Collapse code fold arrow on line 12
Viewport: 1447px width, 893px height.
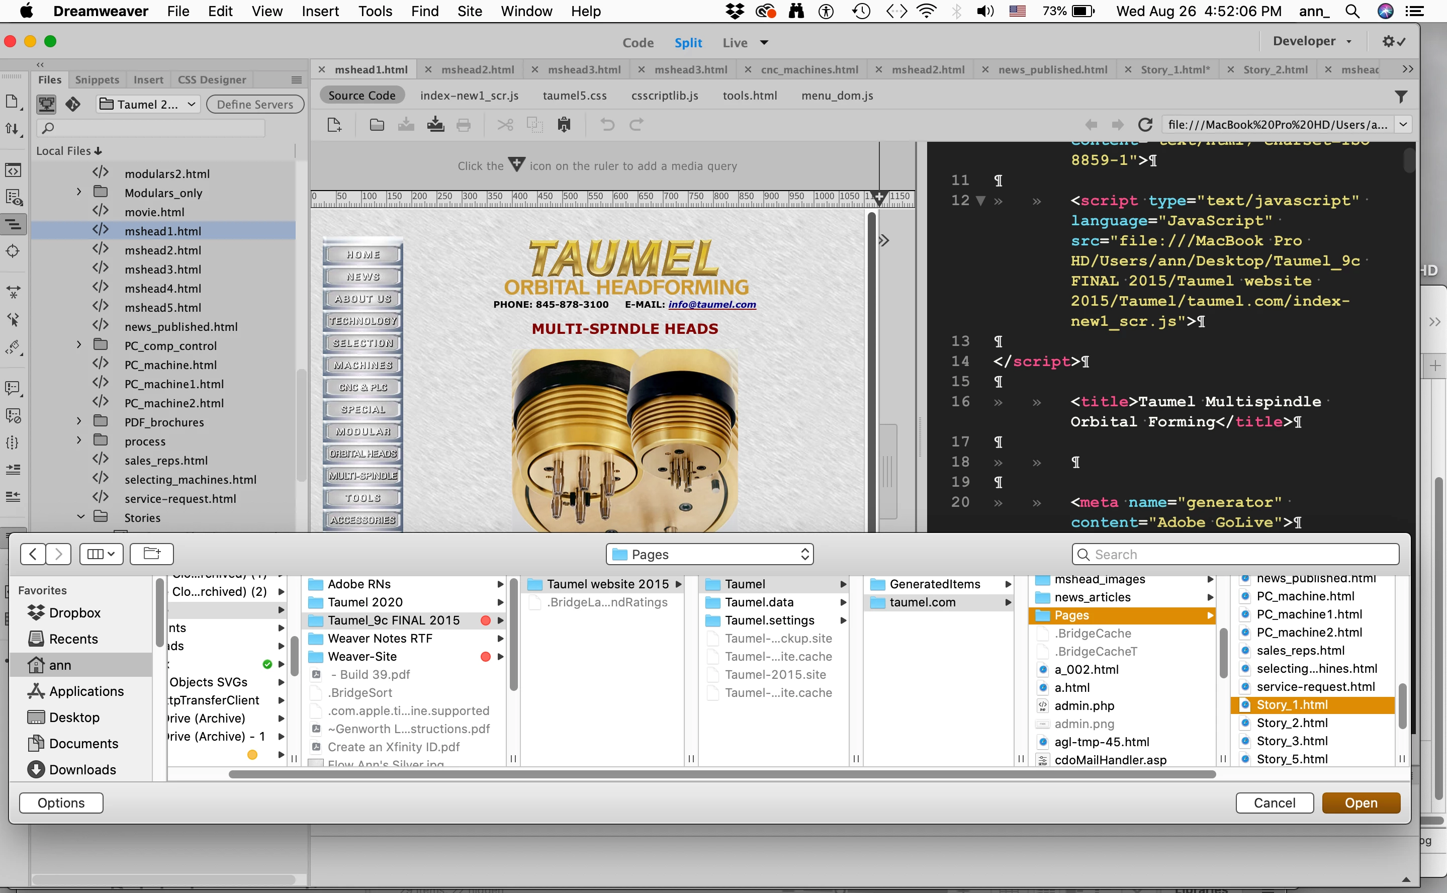[x=981, y=201]
